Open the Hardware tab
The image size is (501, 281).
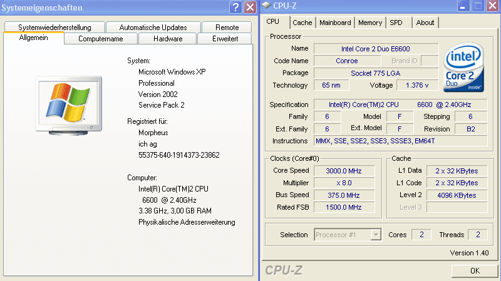pos(168,39)
